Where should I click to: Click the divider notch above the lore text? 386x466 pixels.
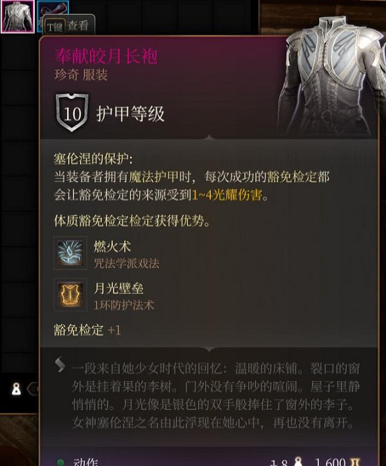(209, 349)
